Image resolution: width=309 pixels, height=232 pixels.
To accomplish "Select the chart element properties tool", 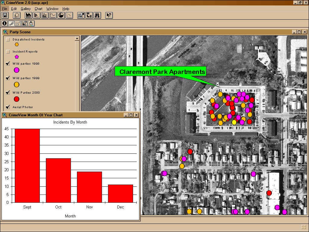I will tap(25, 24).
